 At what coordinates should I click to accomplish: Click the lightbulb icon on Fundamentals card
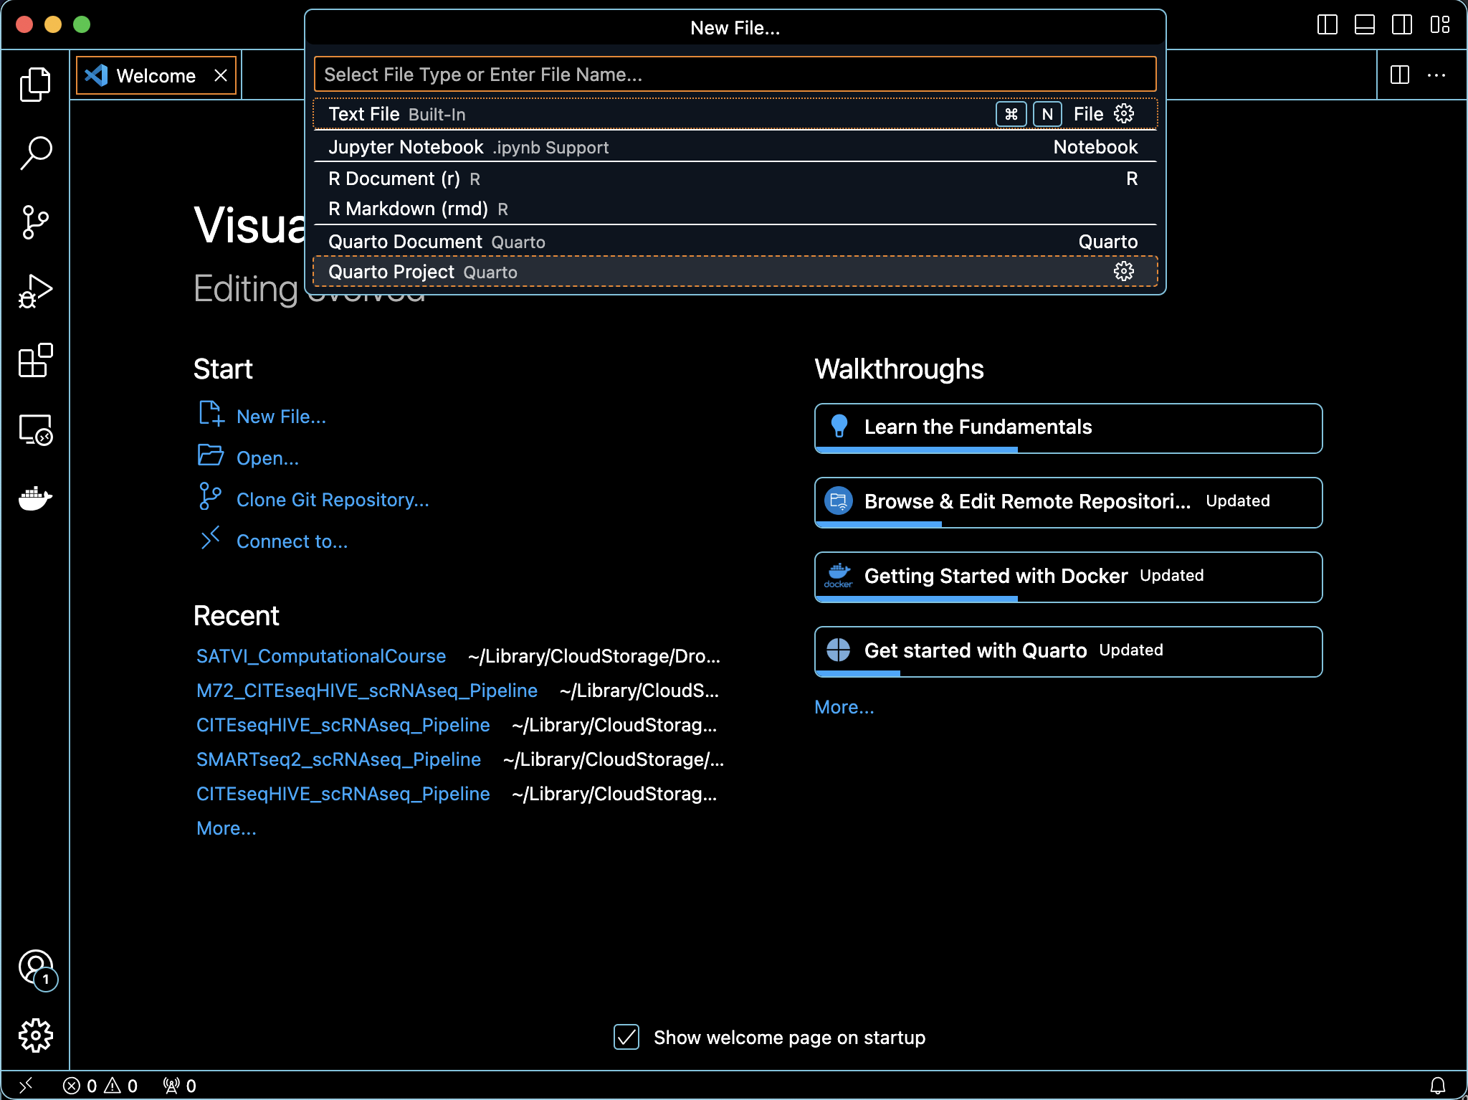[x=839, y=427]
